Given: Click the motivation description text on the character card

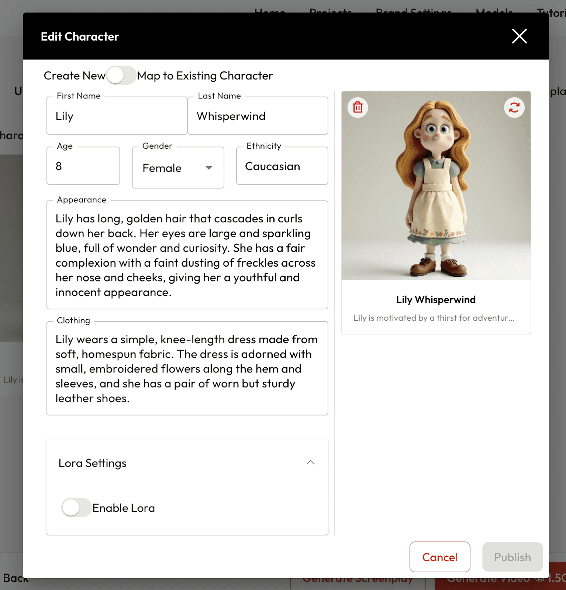Looking at the screenshot, I should point(434,318).
